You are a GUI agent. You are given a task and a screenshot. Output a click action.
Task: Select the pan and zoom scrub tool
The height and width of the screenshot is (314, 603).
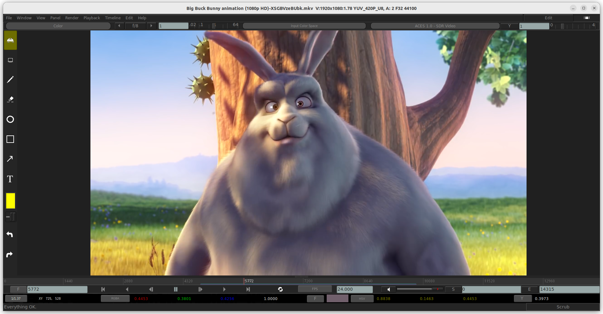pyautogui.click(x=10, y=40)
